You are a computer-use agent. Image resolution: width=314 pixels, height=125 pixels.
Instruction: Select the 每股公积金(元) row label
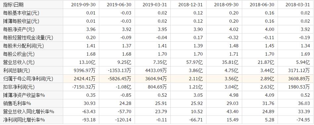tap(19, 54)
